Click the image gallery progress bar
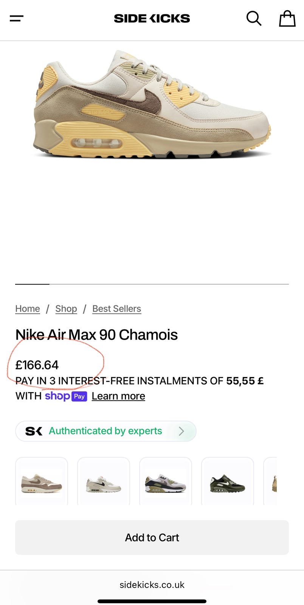304x605 pixels. [152, 284]
